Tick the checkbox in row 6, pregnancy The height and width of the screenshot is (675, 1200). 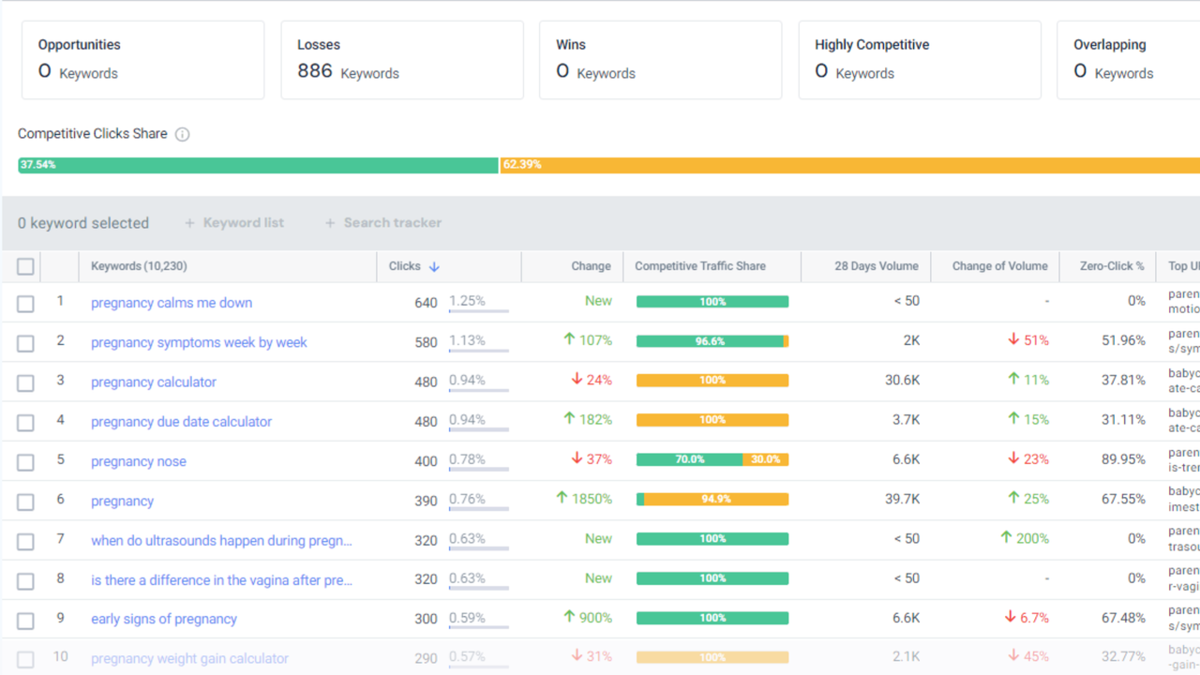25,502
